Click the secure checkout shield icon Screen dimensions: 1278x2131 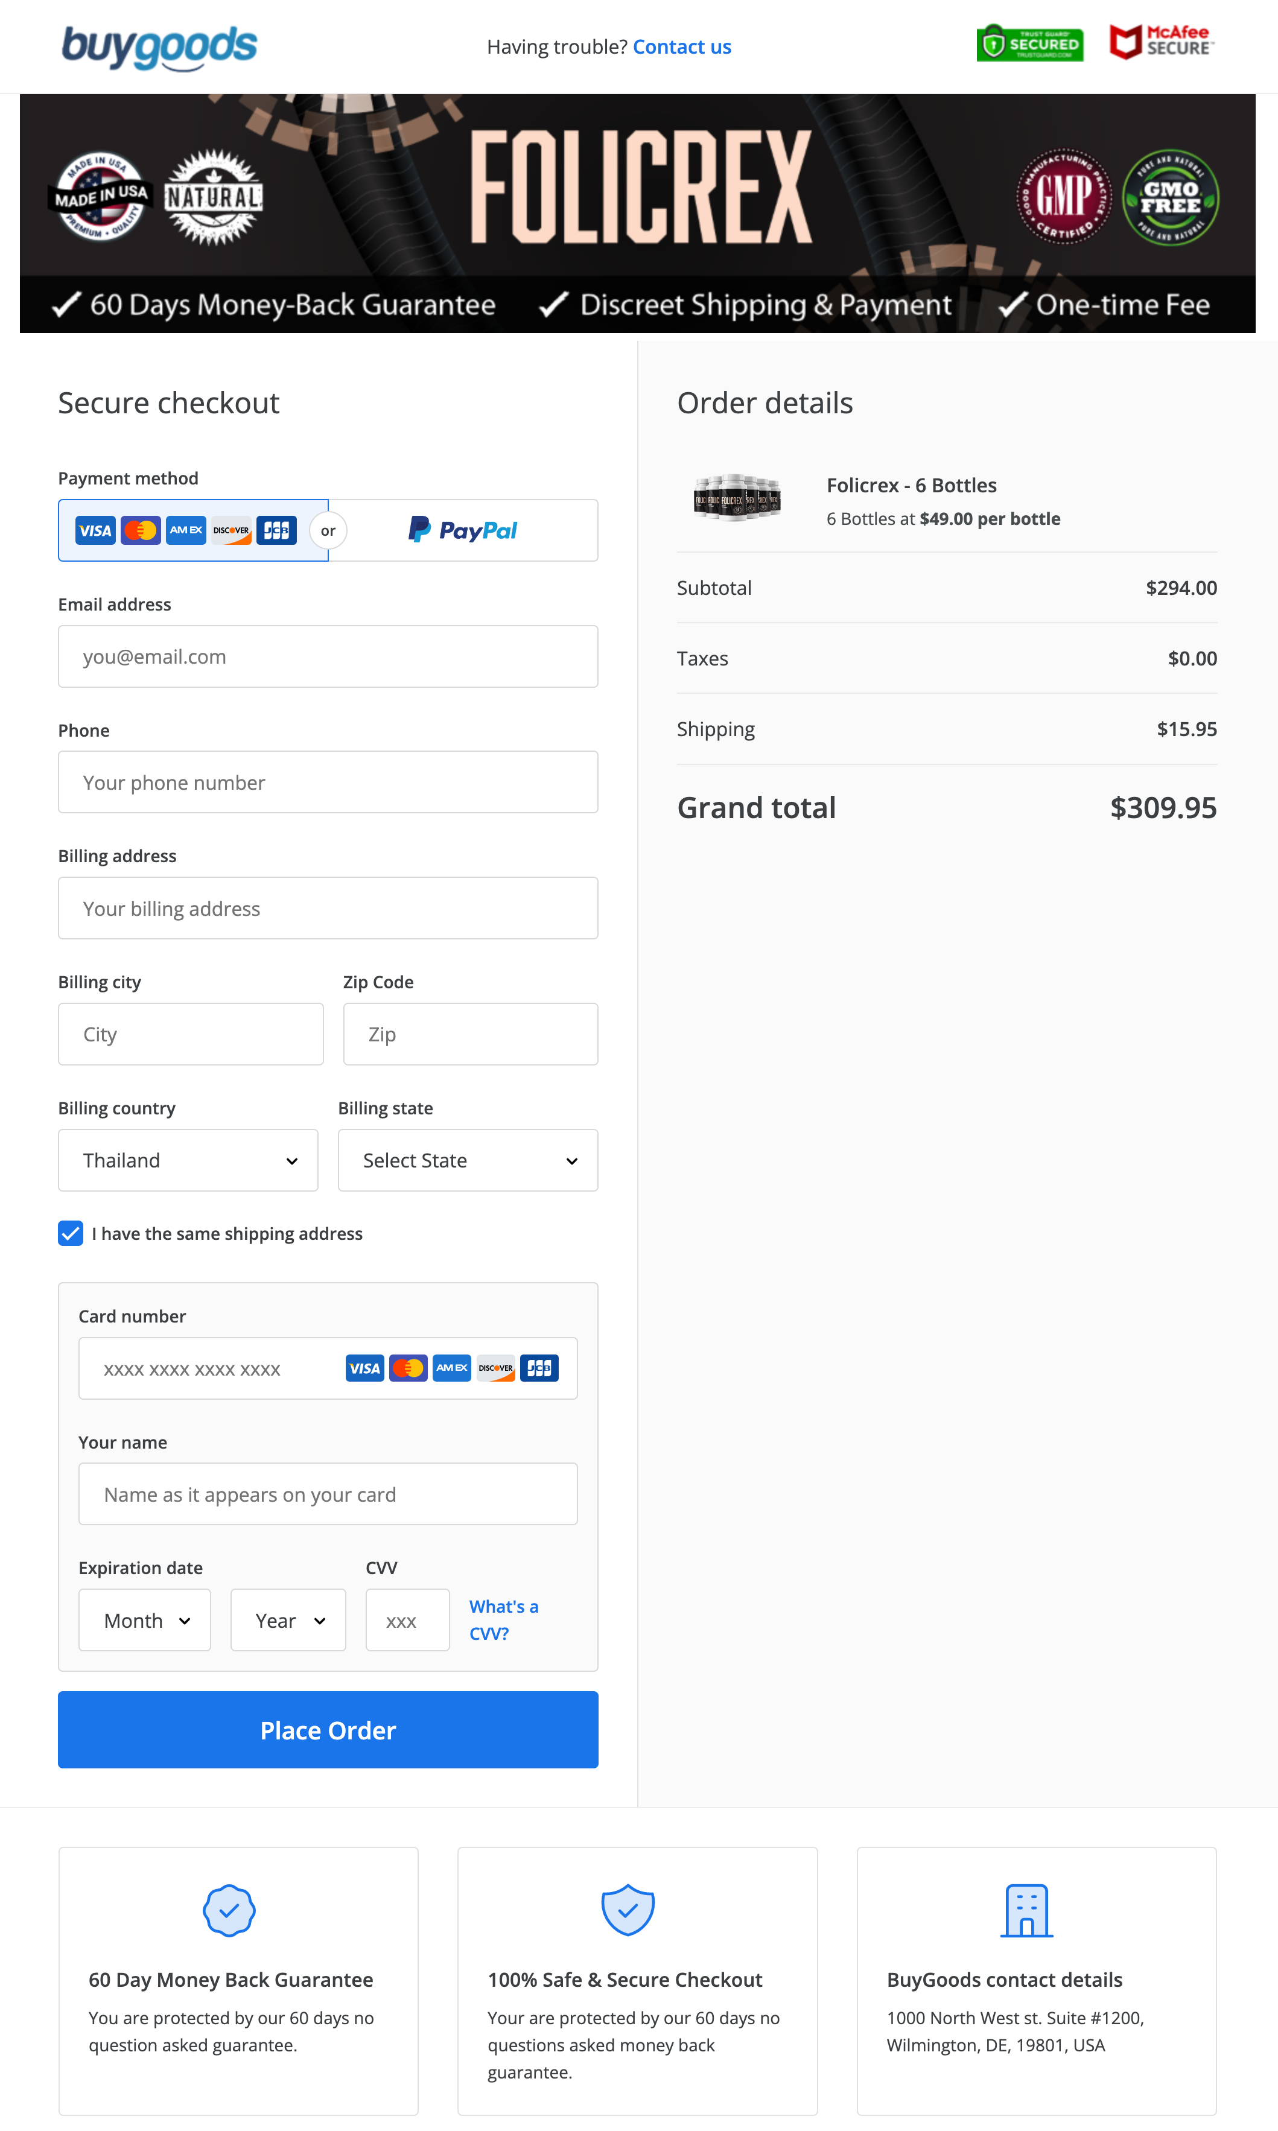[628, 1910]
